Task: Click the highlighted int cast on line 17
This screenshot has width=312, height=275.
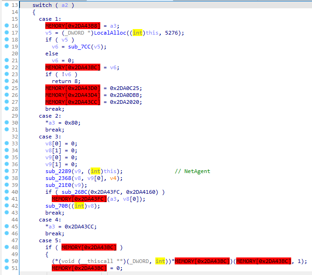Action: pos(137,33)
